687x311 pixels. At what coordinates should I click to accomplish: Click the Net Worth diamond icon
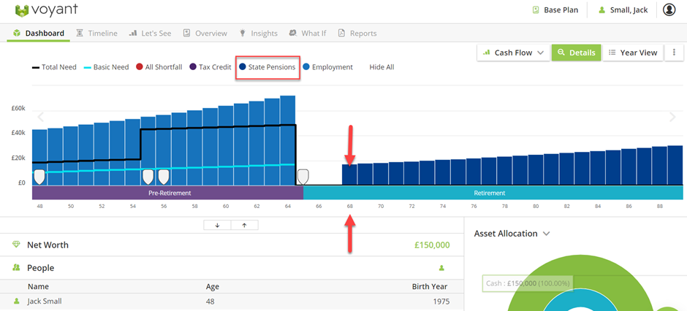(17, 245)
